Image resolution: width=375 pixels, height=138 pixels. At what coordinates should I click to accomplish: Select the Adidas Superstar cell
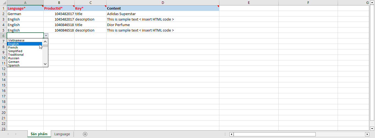[x=163, y=14]
